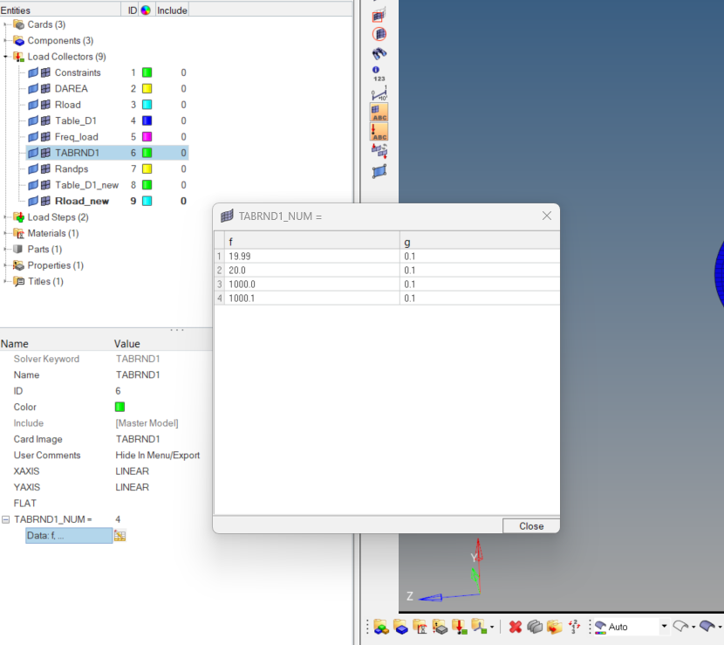The height and width of the screenshot is (645, 724).
Task: Click the distance measure ruler icon
Action: coord(379,93)
